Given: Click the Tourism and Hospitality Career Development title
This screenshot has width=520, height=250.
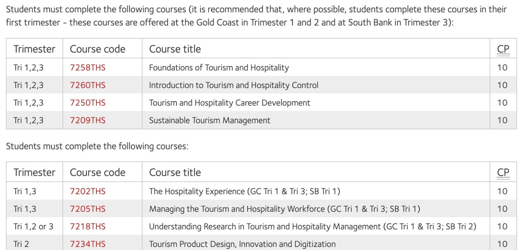Looking at the screenshot, I should [229, 103].
